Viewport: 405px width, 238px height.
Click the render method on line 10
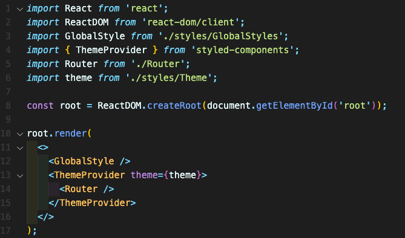pos(70,133)
